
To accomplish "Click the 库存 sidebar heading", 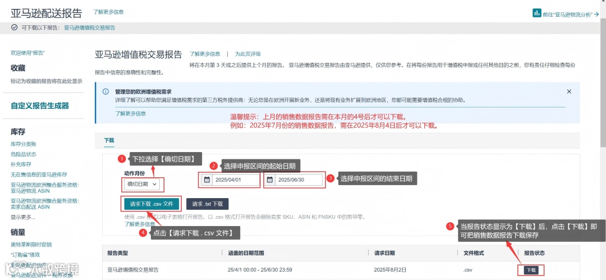I will click(18, 132).
